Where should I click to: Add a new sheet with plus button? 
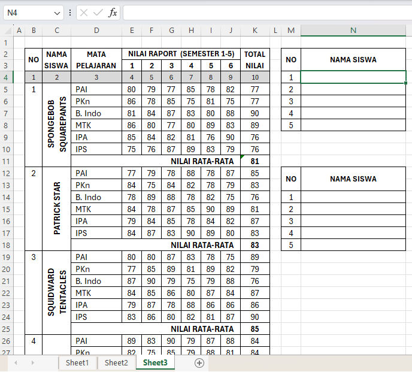199,363
